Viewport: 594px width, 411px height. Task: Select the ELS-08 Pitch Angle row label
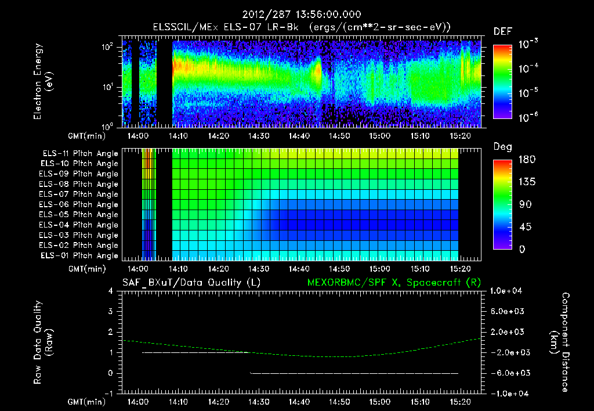(x=78, y=184)
